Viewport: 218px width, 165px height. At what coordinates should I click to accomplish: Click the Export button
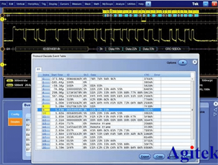pos(145,157)
